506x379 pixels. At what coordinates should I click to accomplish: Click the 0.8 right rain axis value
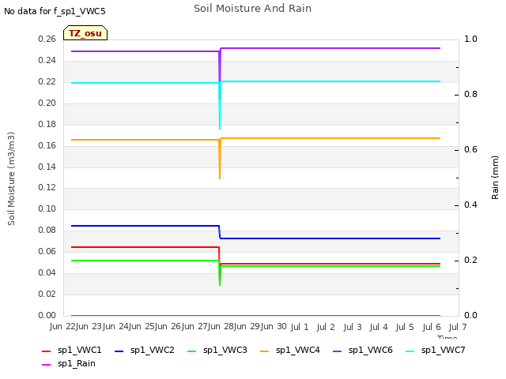[x=470, y=95]
